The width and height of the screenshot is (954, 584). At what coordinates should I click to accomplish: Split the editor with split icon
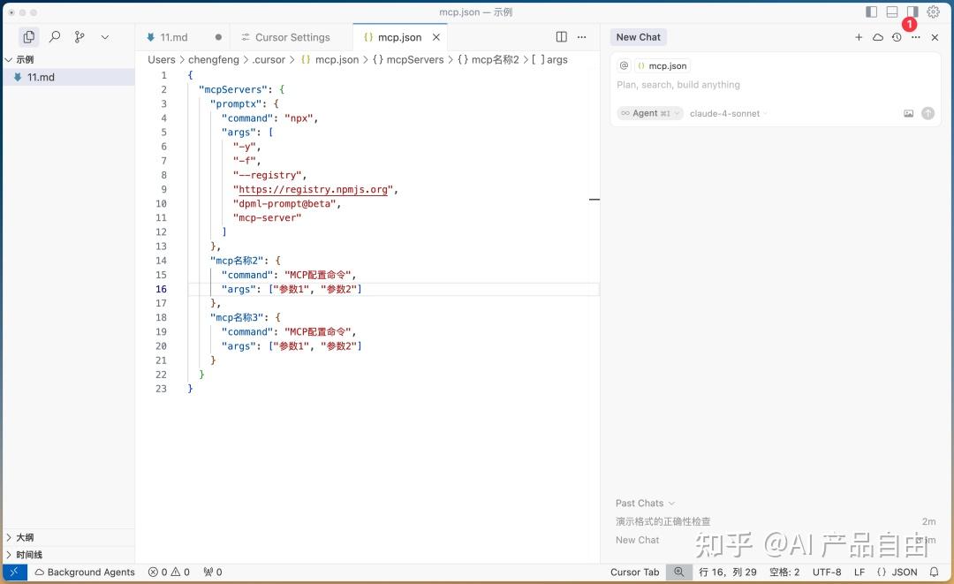pyautogui.click(x=562, y=37)
